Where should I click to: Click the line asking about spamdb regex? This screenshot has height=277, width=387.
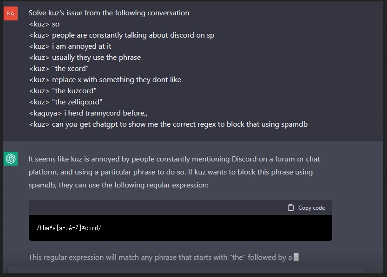click(168, 124)
